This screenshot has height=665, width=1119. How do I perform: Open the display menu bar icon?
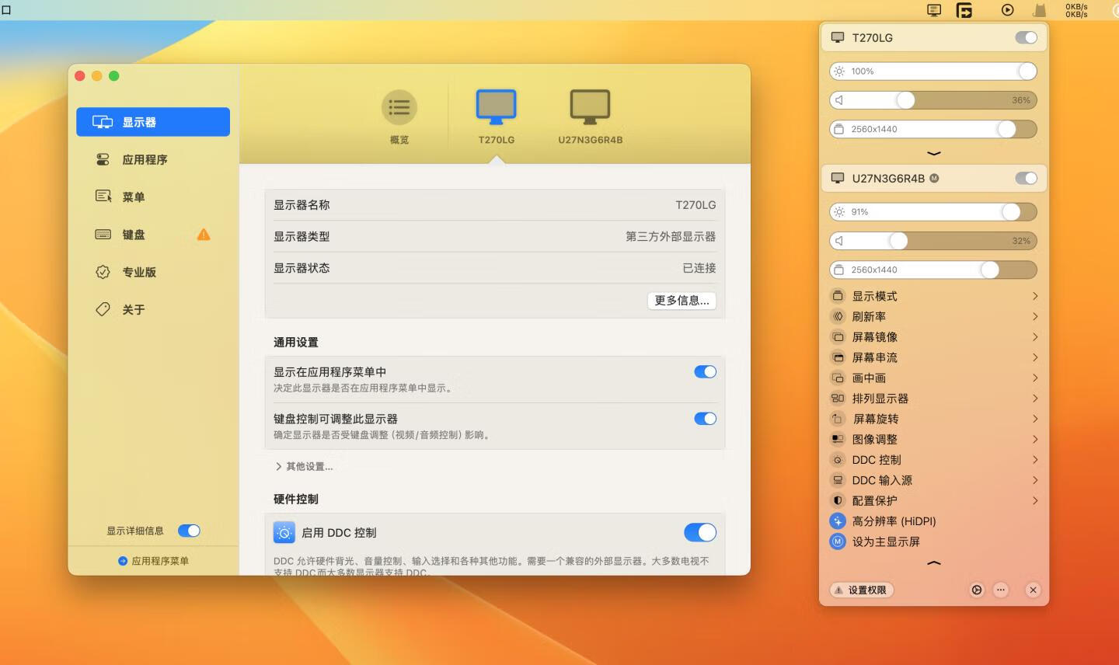(934, 10)
